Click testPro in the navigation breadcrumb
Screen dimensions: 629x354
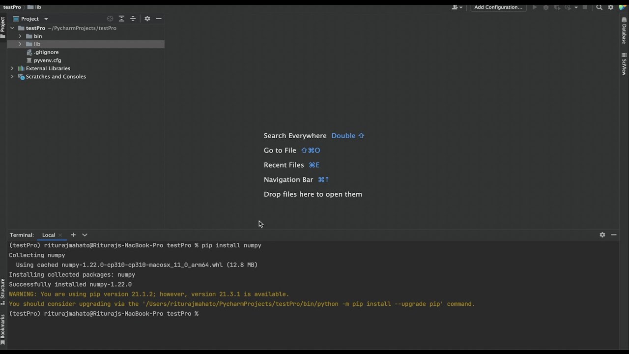[x=12, y=7]
